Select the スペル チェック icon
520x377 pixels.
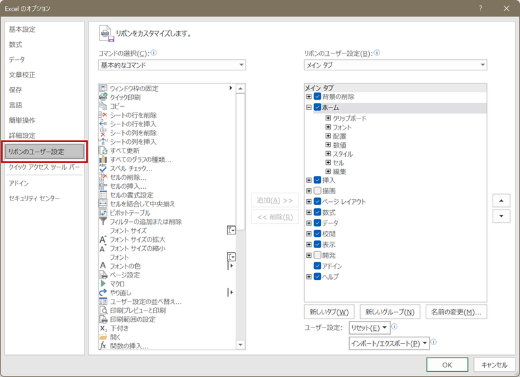click(x=103, y=168)
